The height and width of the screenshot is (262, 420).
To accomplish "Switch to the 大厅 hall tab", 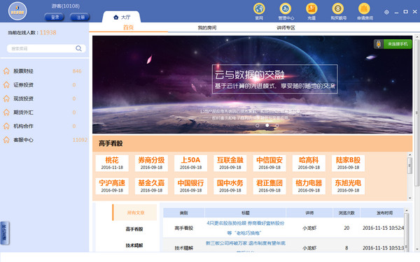I will tap(122, 17).
